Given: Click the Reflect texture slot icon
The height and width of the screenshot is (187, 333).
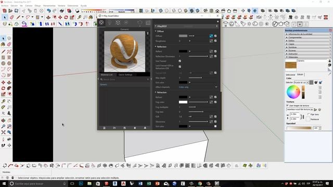Looking at the screenshot, I should pyautogui.click(x=211, y=51).
